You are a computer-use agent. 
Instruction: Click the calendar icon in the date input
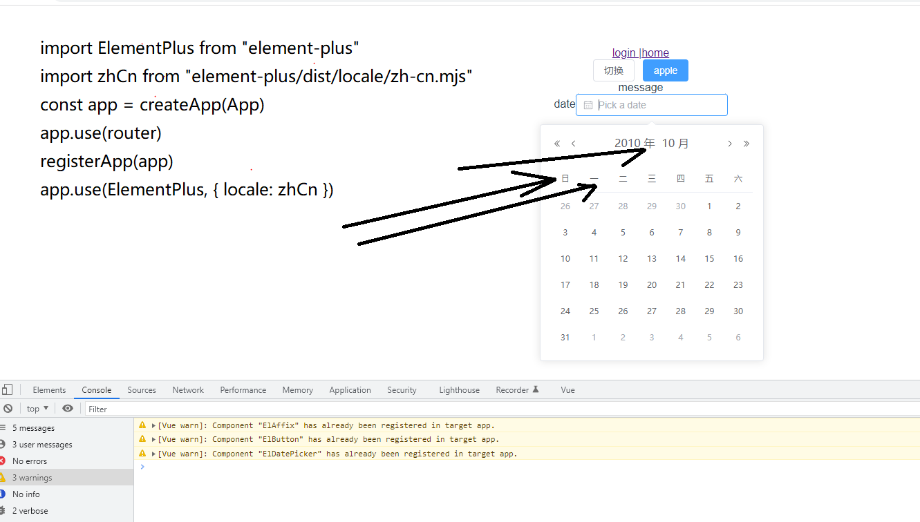coord(588,104)
